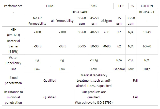
Task: Click the ISO 13795 products cell
Action: coord(94,97)
